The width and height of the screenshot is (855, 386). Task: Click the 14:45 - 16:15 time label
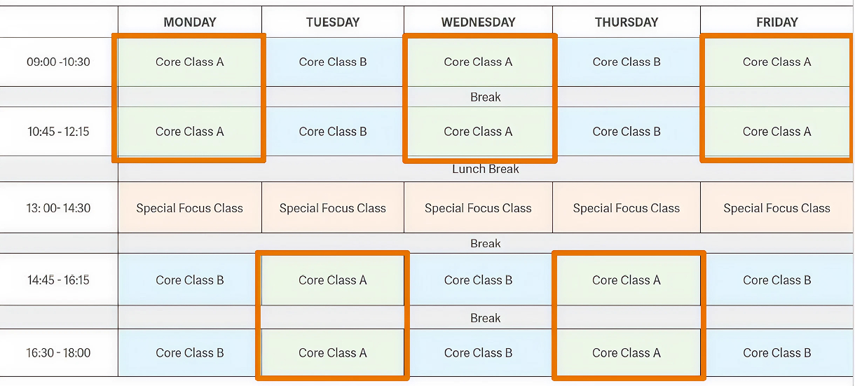click(59, 280)
